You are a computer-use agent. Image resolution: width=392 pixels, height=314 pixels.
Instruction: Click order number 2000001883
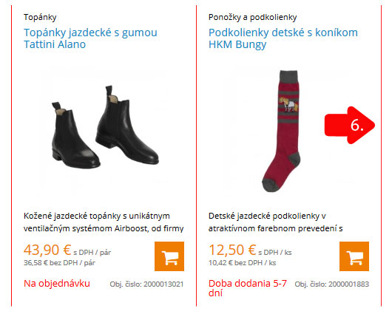pos(331,284)
